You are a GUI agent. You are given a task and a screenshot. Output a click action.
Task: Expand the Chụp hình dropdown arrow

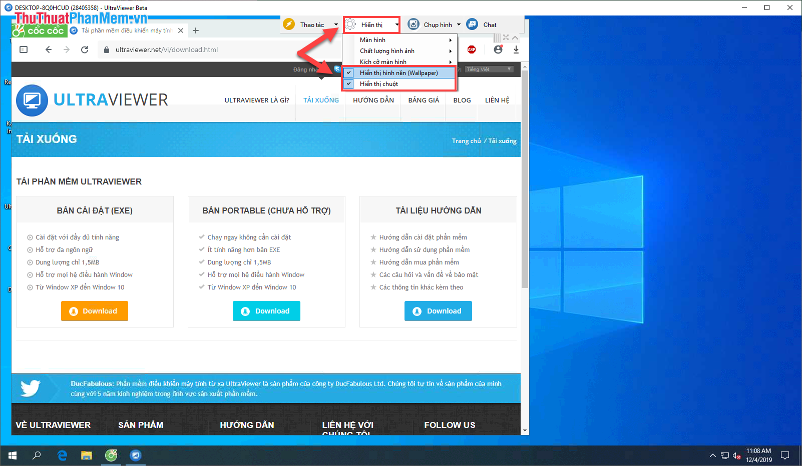pyautogui.click(x=459, y=24)
